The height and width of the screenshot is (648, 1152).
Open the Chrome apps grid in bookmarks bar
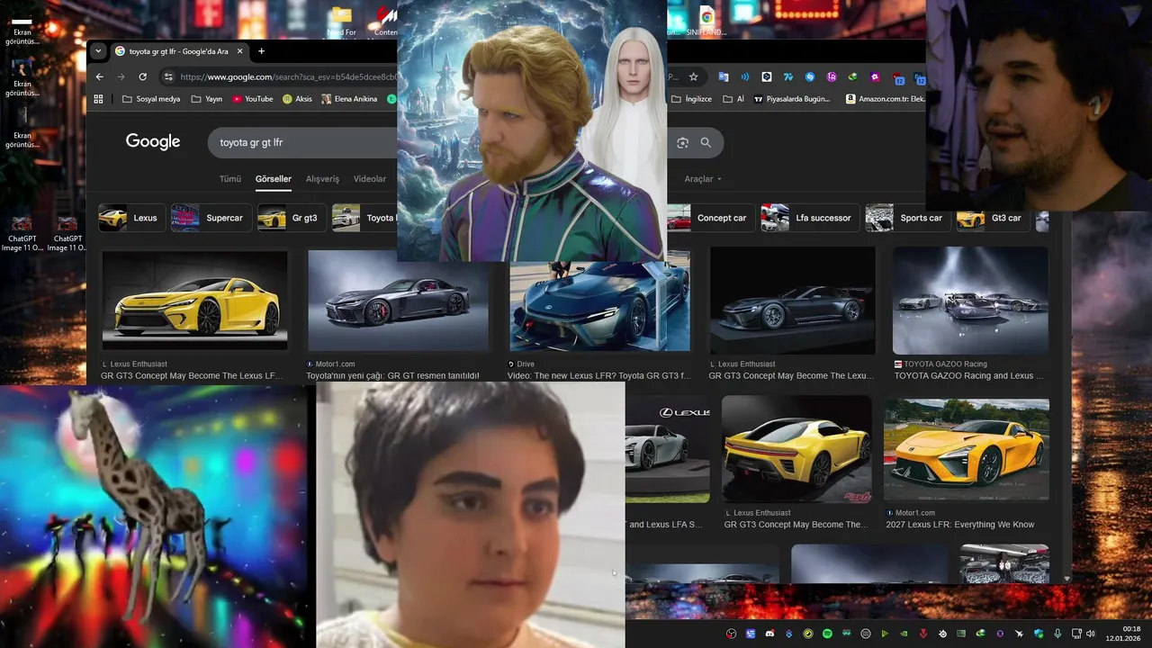point(99,99)
